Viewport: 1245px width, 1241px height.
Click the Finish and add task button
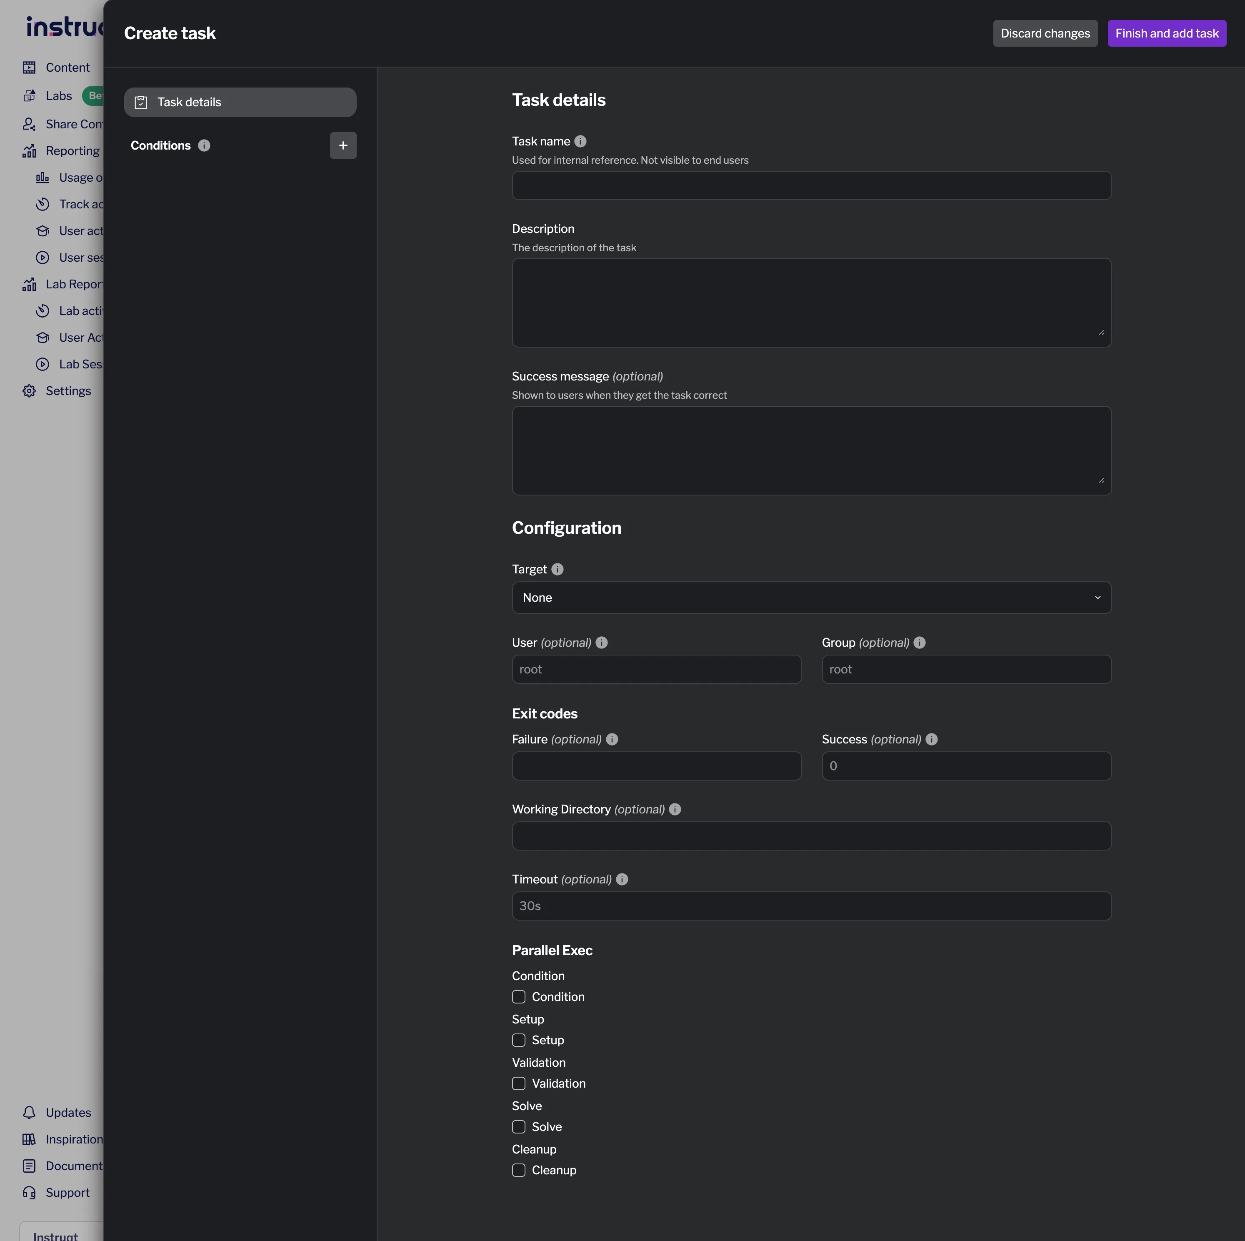point(1167,33)
